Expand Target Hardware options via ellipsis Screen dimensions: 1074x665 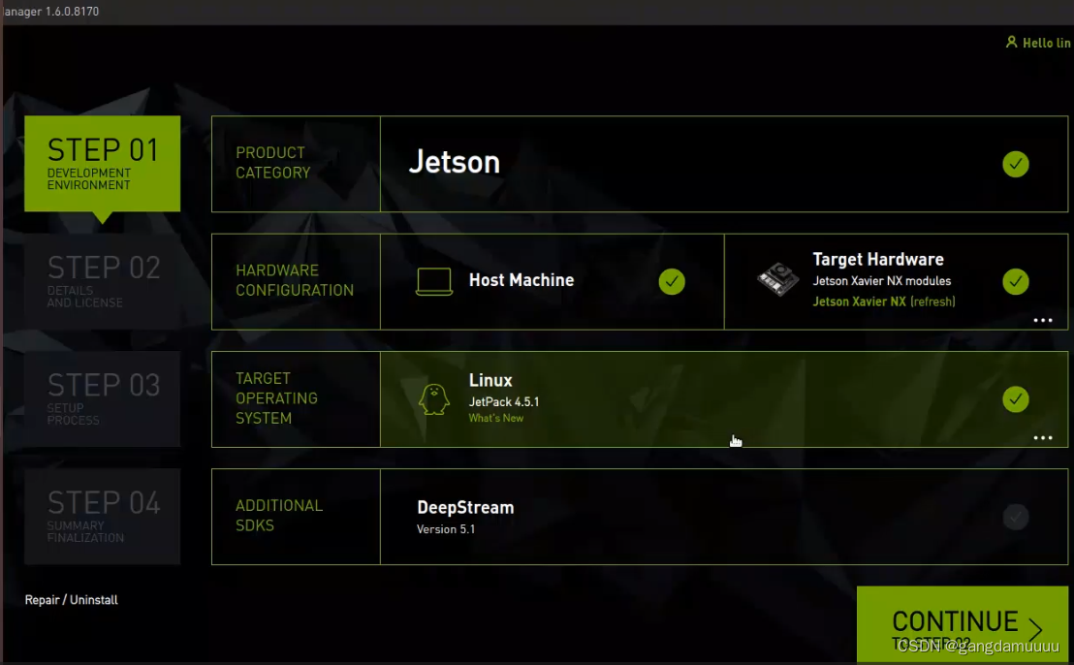pyautogui.click(x=1043, y=320)
